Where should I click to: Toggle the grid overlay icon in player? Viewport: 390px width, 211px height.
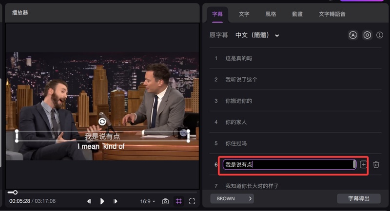tap(179, 201)
